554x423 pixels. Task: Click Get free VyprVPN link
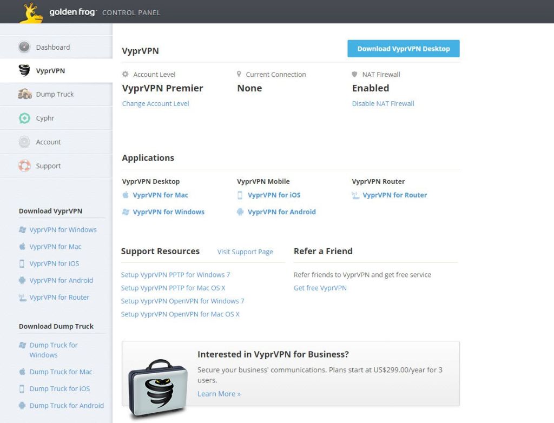pyautogui.click(x=320, y=288)
